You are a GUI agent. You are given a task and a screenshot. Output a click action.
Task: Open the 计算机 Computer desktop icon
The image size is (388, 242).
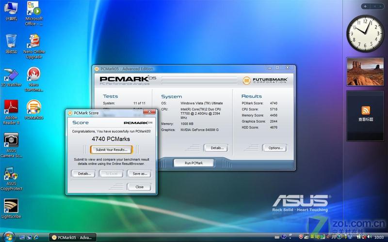click(x=11, y=11)
